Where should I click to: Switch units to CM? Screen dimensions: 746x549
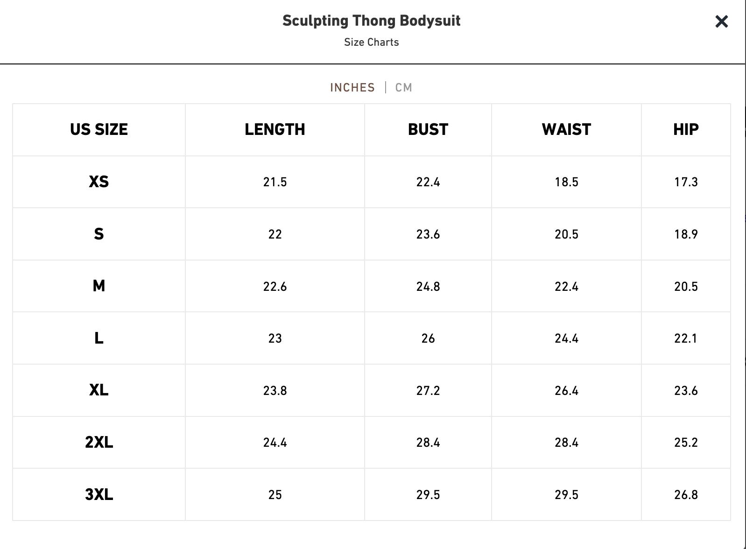pos(403,87)
